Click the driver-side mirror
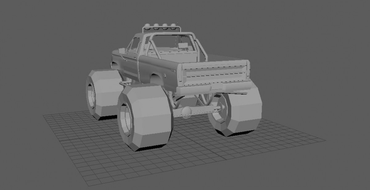Viewport: 370px width, 190px height. pos(121,50)
